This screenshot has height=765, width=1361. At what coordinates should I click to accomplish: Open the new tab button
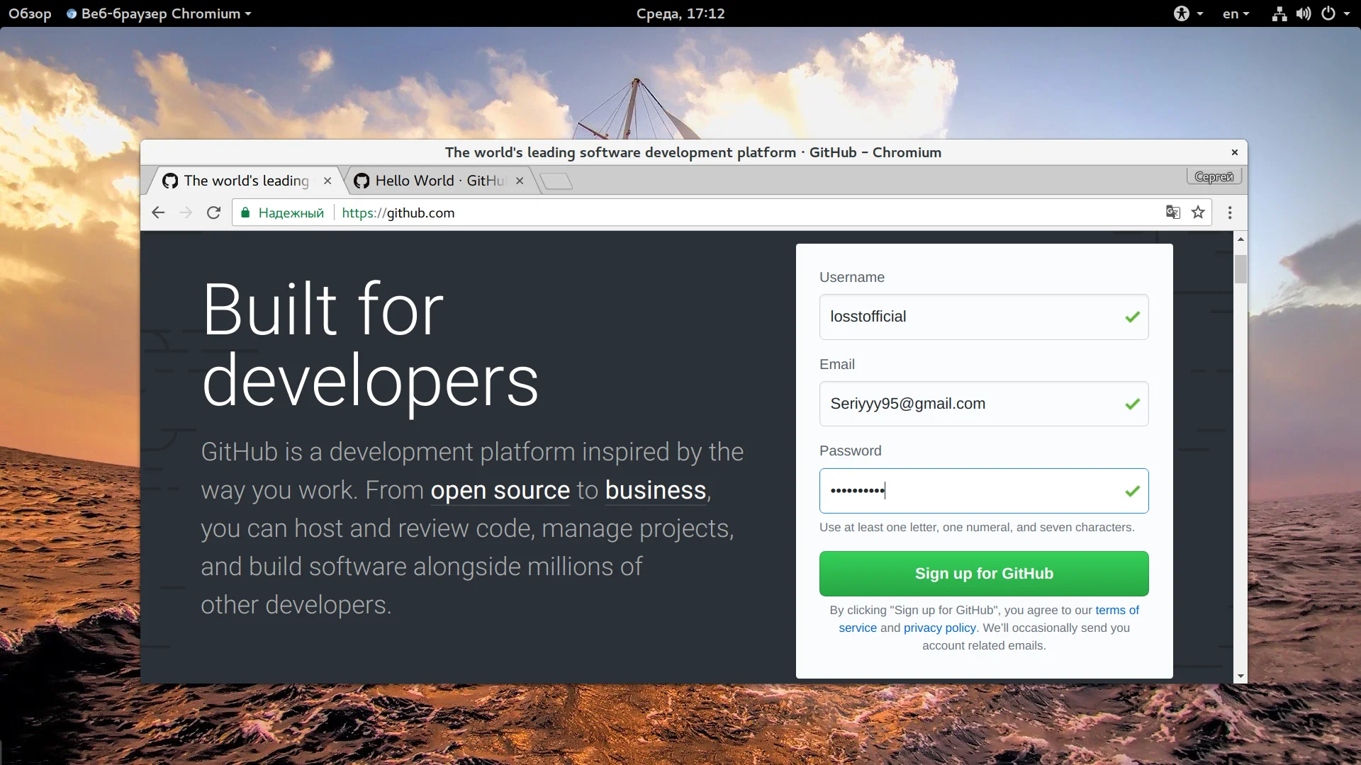pos(556,181)
